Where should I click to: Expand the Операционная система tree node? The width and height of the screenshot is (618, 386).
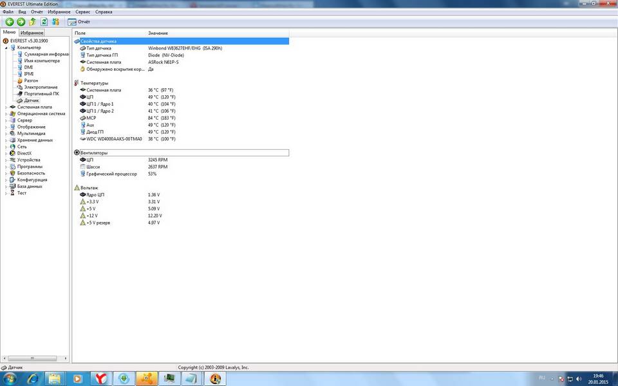[x=6, y=114]
